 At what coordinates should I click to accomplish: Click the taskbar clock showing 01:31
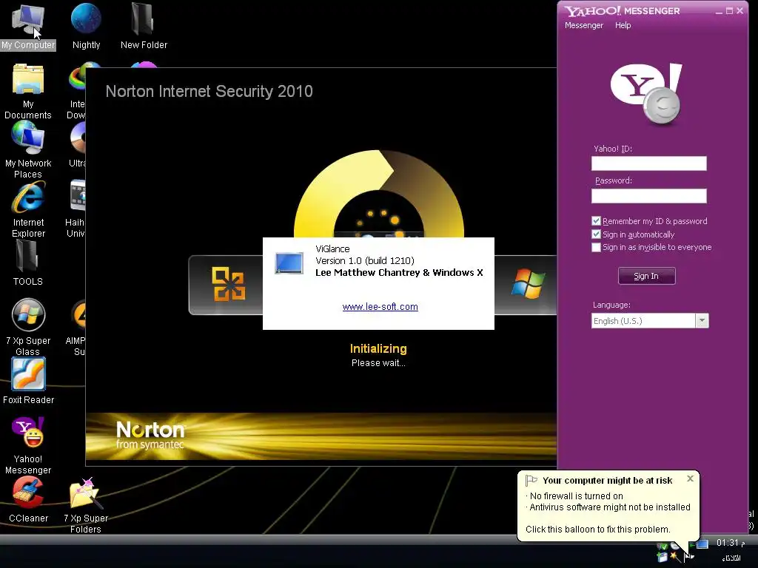click(731, 543)
